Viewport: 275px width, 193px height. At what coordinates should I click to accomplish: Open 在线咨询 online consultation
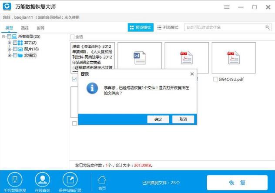42,179
